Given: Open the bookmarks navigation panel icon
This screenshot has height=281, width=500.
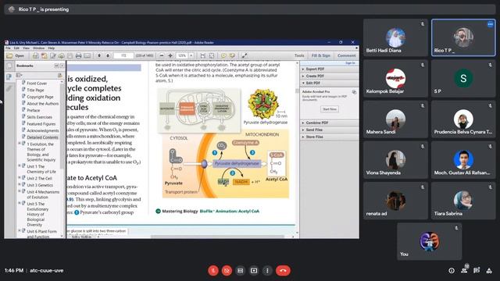Looking at the screenshot, I should [x=9, y=76].
